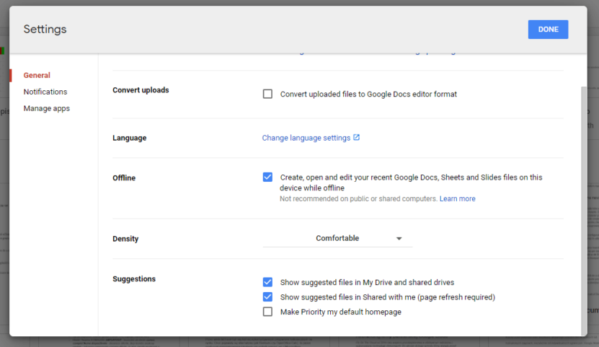Enable Convert uploaded files checkbox

click(267, 94)
